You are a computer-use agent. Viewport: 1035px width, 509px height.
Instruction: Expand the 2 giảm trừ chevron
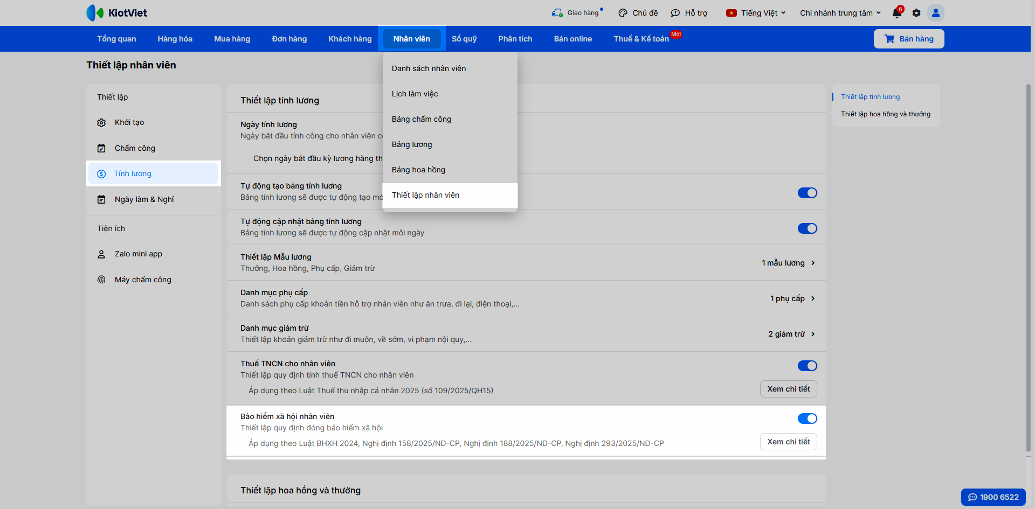coord(813,334)
